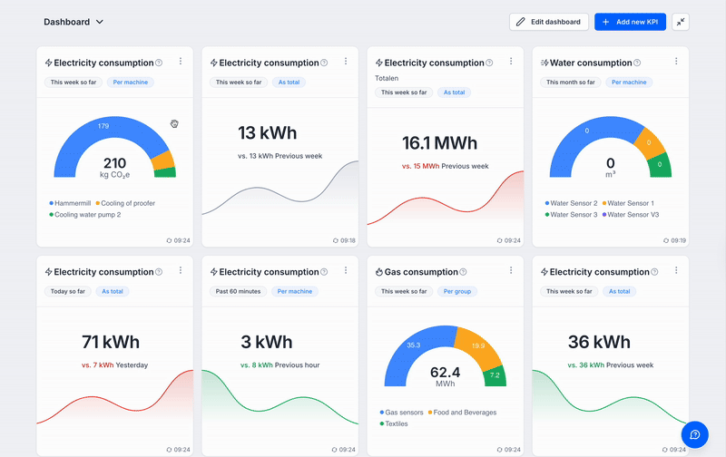Click 'vs. 8 kWh Previous hour' comparison text
The width and height of the screenshot is (726, 457).
click(280, 365)
